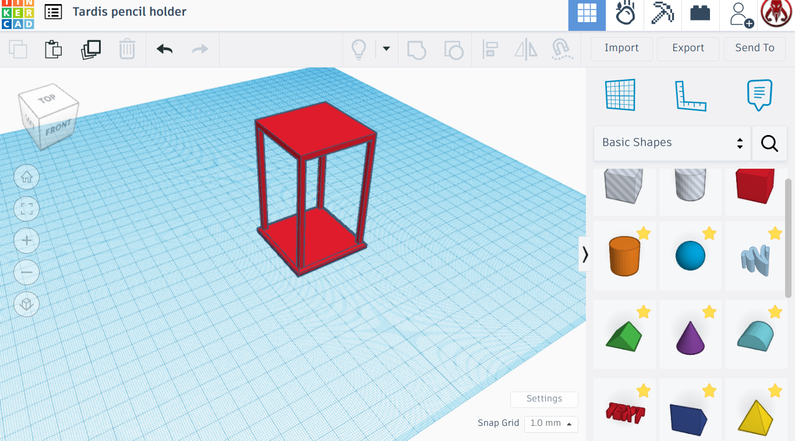Click the Paste clipboard icon
Screen dimensions: 795x441
(x=54, y=49)
